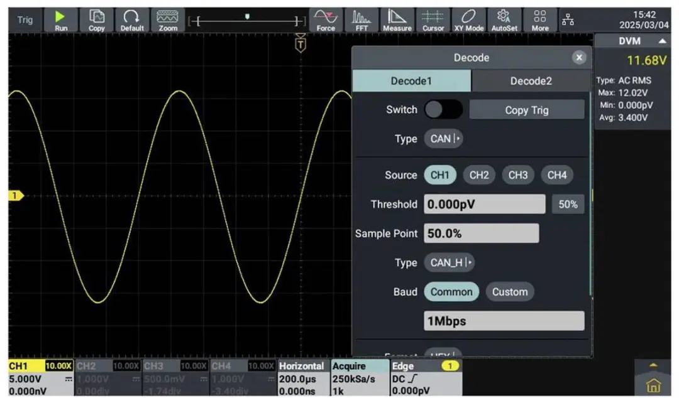Screen dimensions: 679x398
Task: Expand the bottom panel up arrow
Action: (653, 365)
